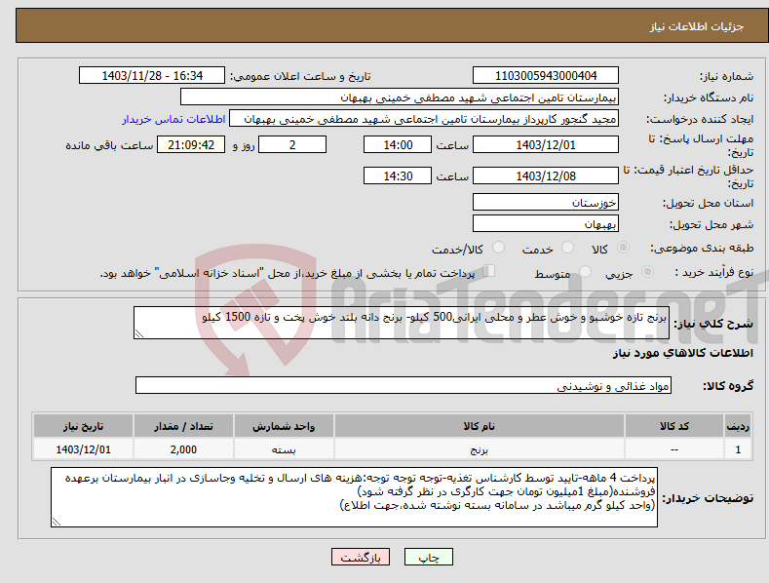The width and height of the screenshot is (769, 583).
Task: Click the شماره نیاز number field
Action: [x=546, y=76]
